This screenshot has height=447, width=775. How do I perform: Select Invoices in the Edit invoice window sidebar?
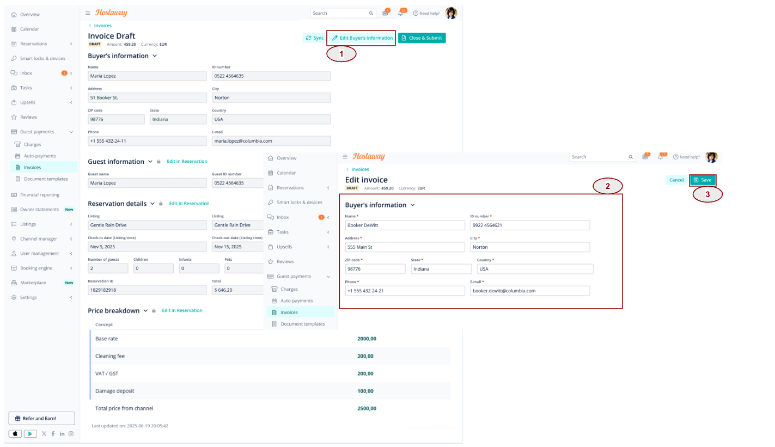[x=300, y=313]
